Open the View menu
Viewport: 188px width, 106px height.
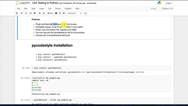33,9
